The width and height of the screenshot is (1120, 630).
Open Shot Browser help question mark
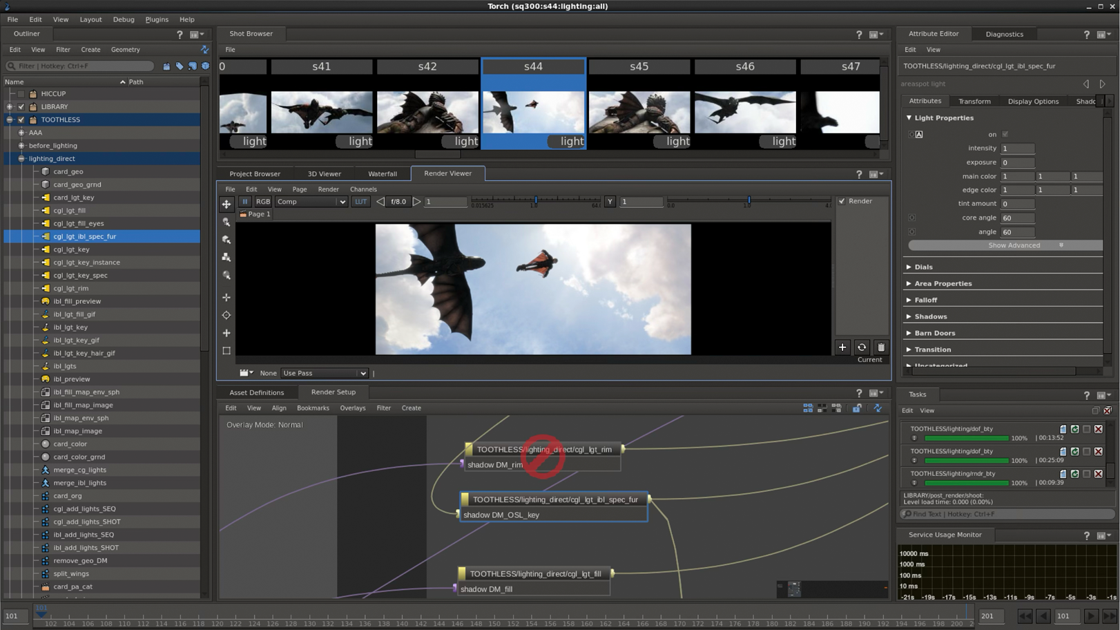pos(859,35)
